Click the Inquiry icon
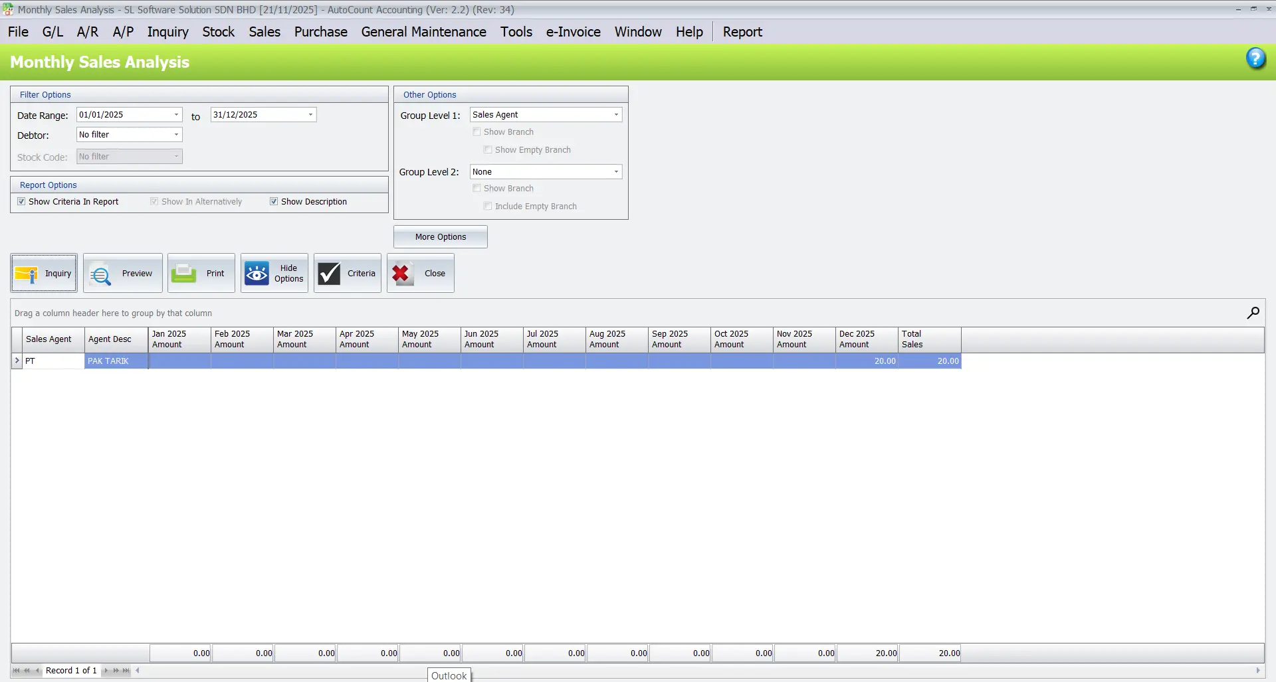This screenshot has width=1276, height=682. (27, 273)
